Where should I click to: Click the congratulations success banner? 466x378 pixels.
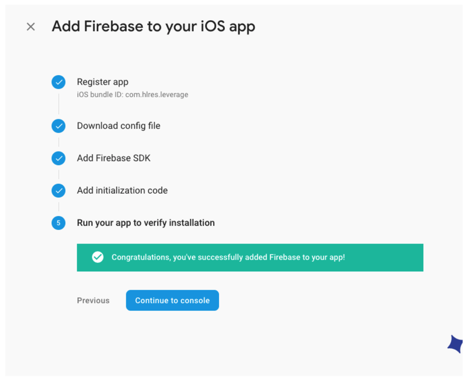click(x=384, y=258)
